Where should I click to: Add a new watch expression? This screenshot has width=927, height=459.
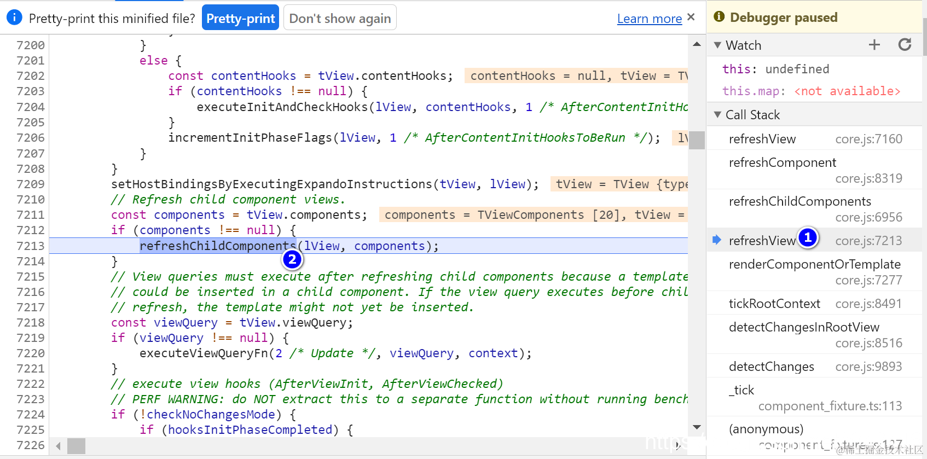[874, 45]
